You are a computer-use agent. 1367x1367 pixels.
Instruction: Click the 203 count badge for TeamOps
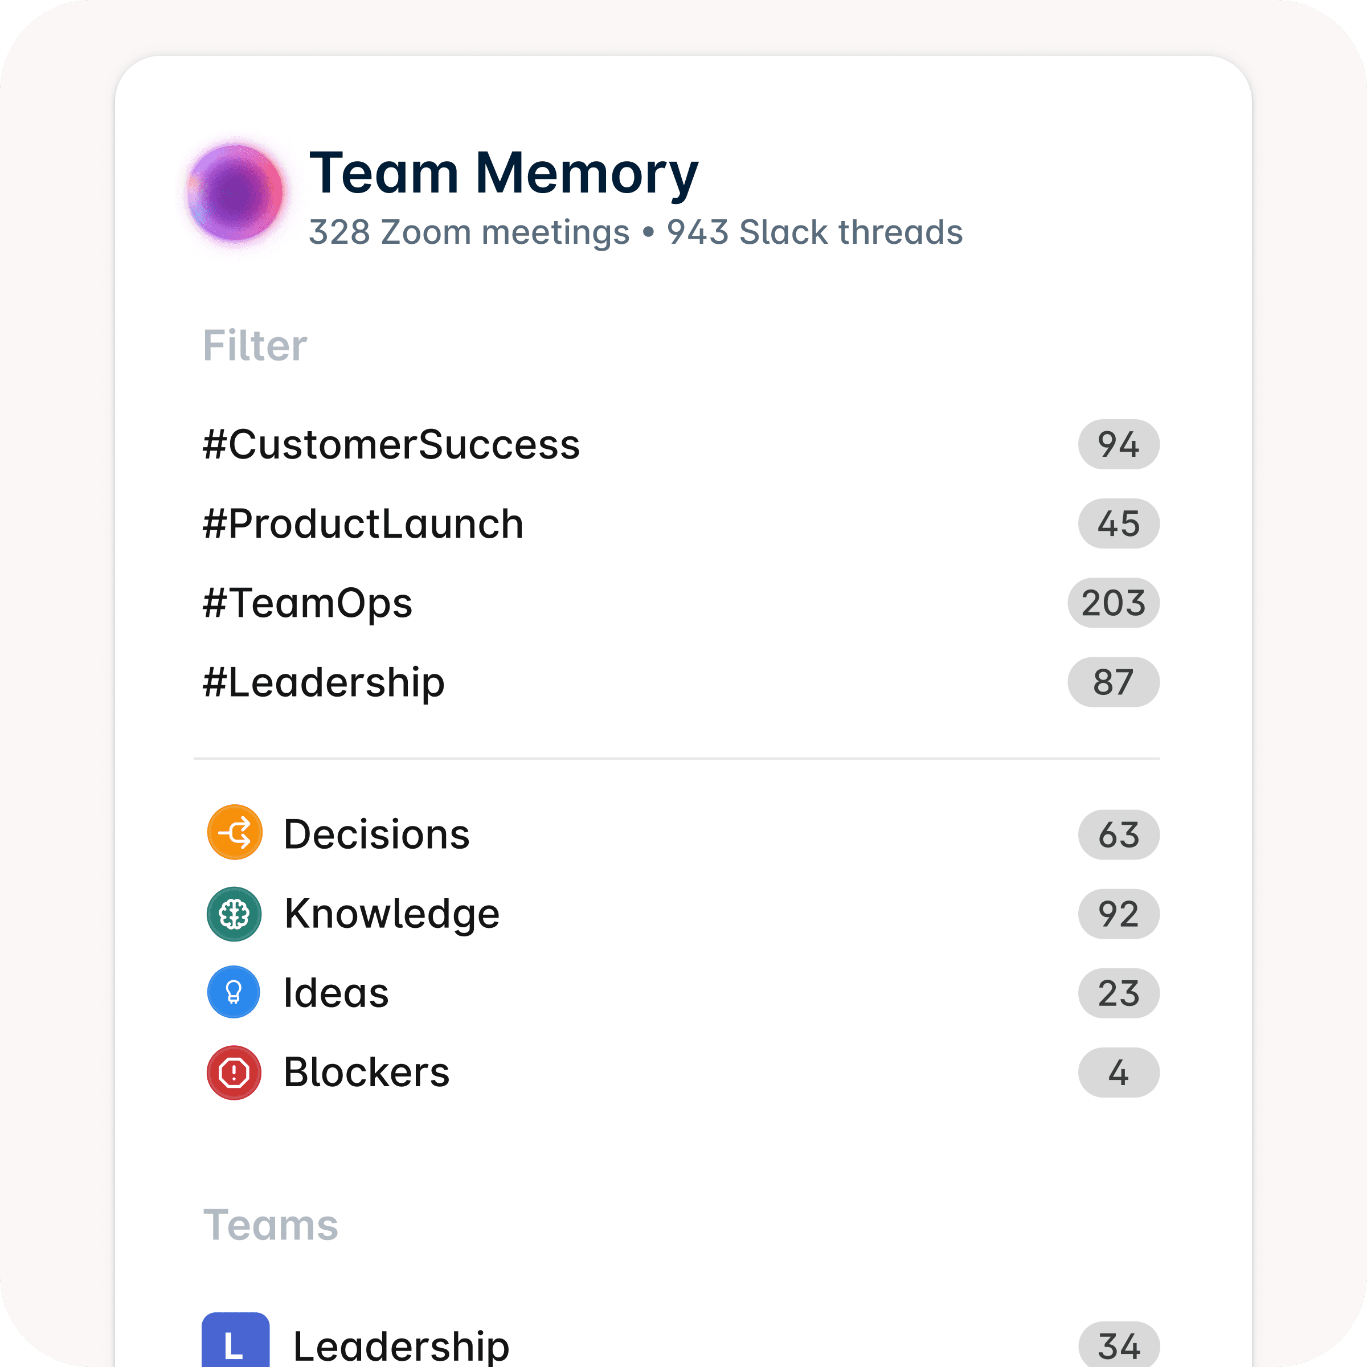1113,604
